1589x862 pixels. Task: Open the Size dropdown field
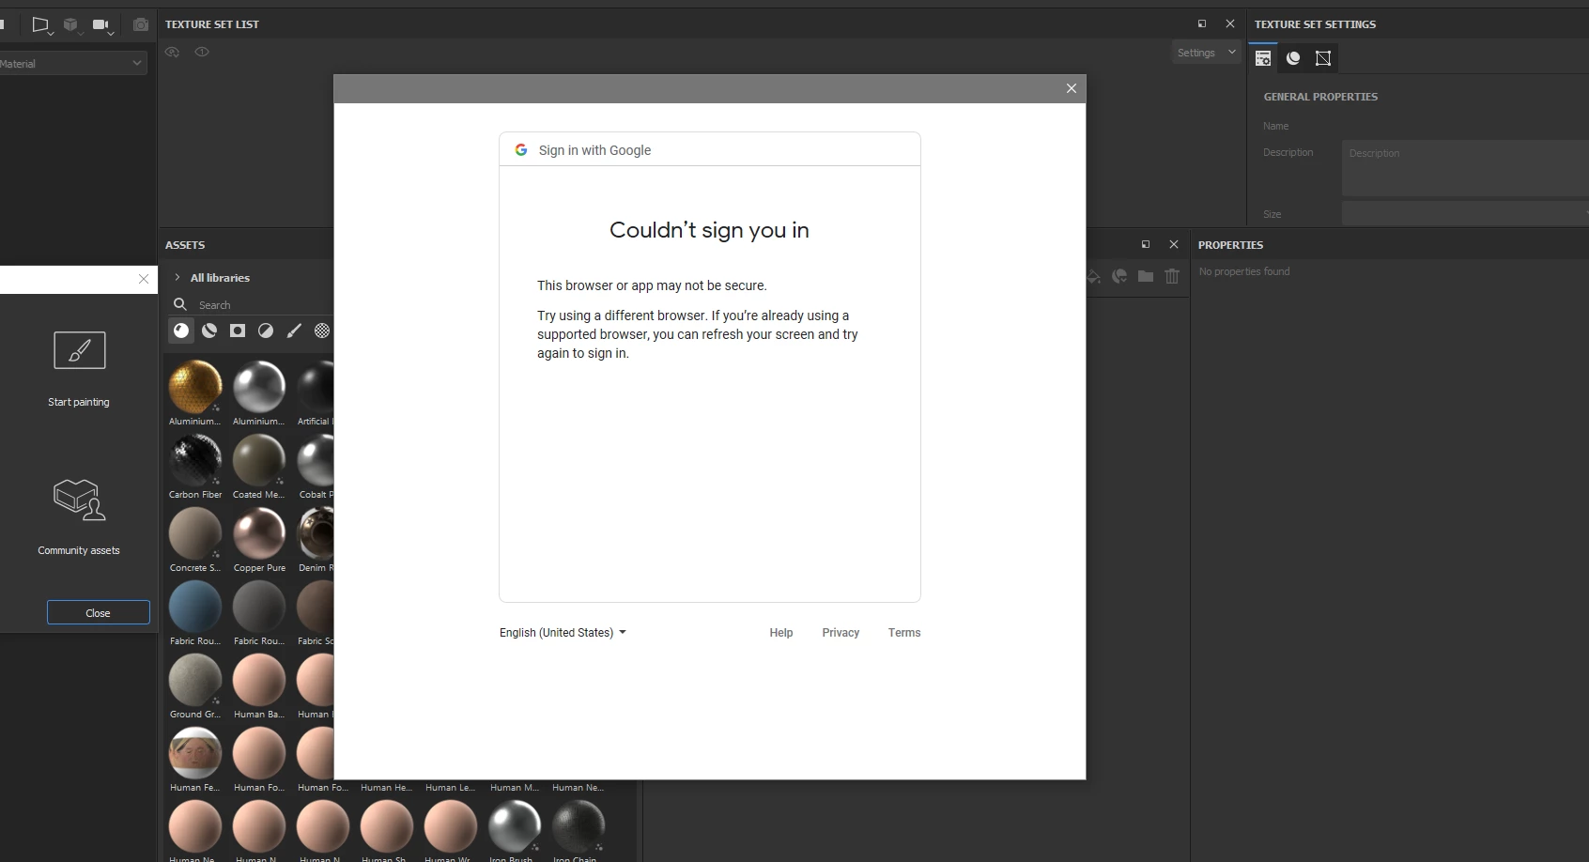1465,213
